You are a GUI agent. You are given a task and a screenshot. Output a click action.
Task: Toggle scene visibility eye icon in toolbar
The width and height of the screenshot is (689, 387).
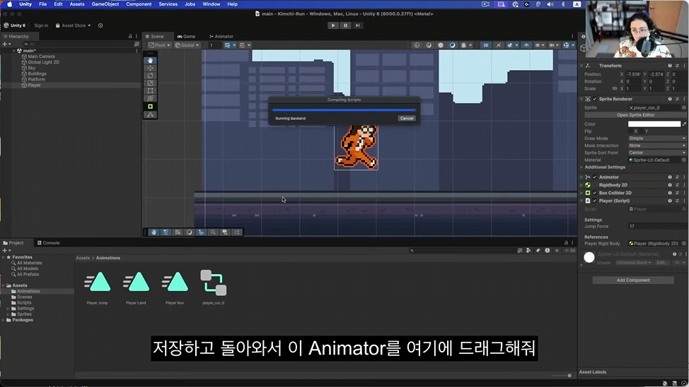tap(526, 45)
